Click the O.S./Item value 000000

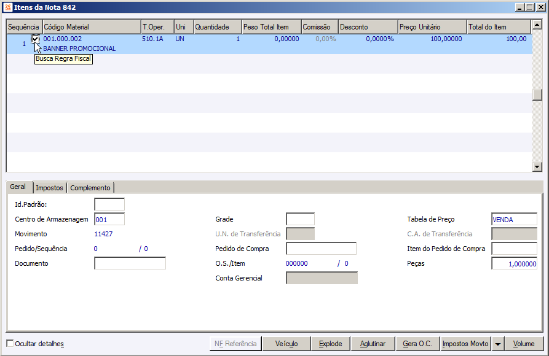(296, 263)
